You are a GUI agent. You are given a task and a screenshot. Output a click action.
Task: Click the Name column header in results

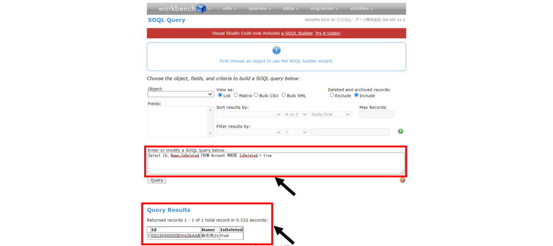click(x=210, y=229)
